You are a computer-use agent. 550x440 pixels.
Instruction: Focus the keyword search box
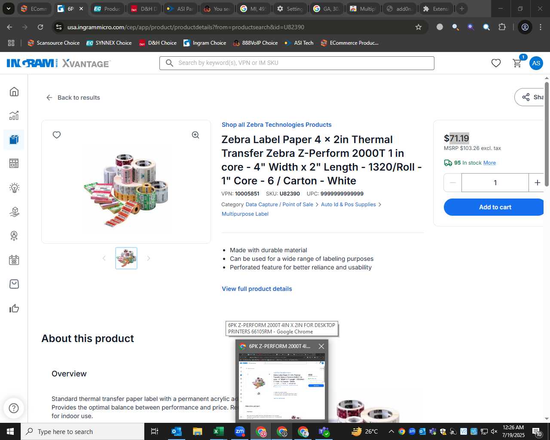coord(297,63)
